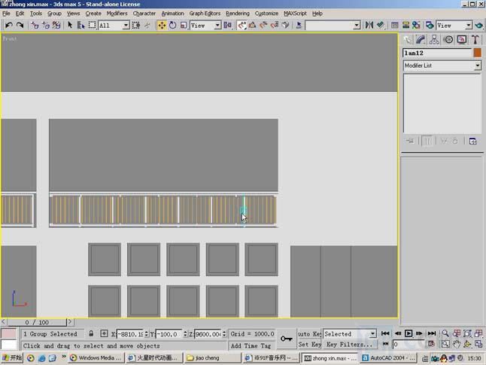Click the Set Key button
This screenshot has height=365, width=486.
coord(309,344)
